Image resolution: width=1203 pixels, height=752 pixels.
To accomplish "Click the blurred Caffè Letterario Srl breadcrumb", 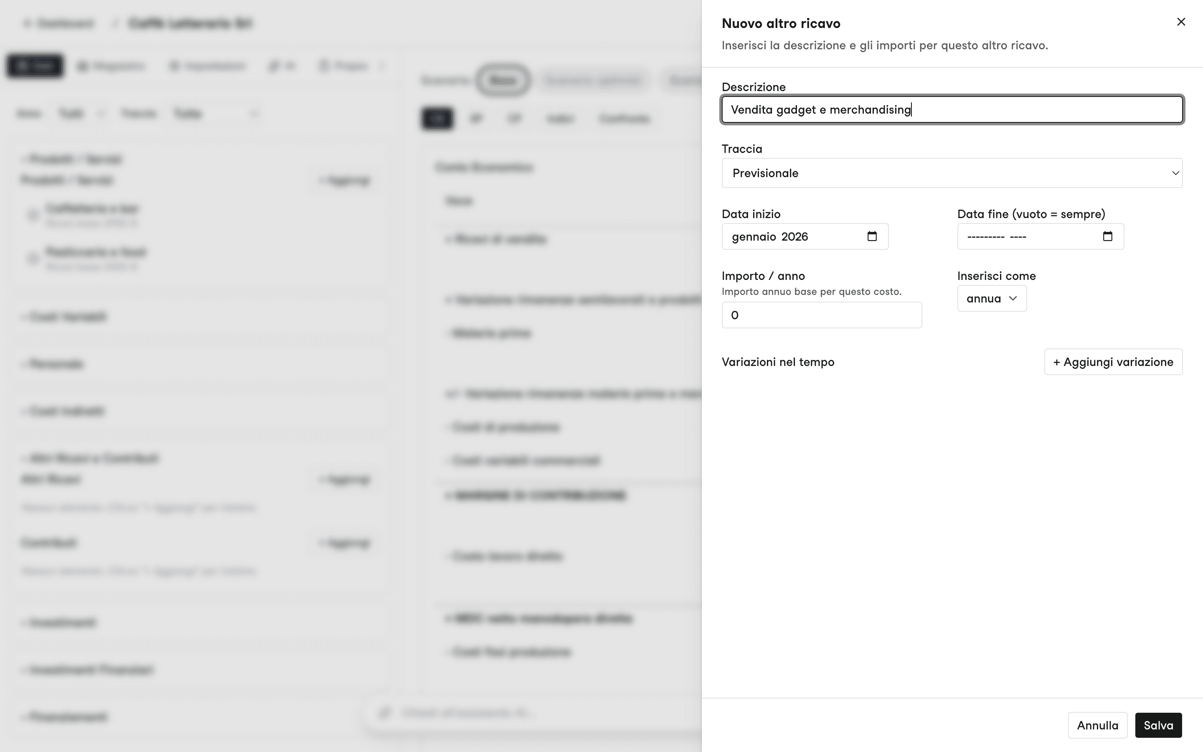I will click(x=190, y=23).
